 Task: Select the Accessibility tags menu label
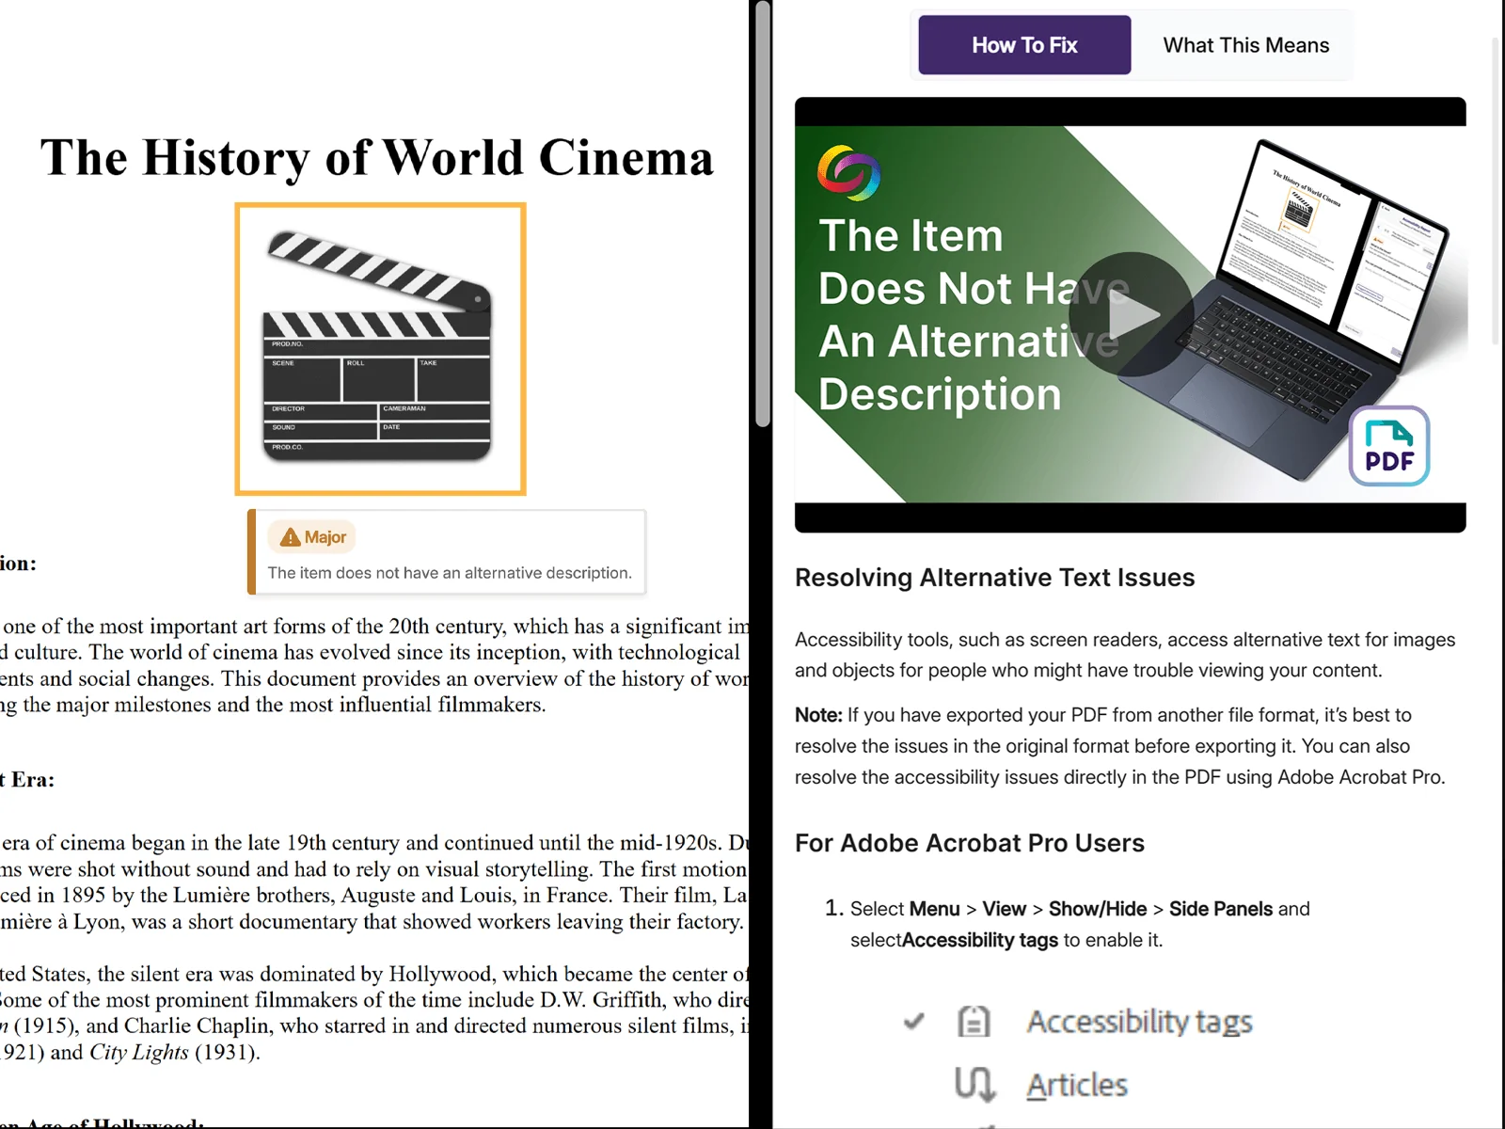tap(1139, 1021)
